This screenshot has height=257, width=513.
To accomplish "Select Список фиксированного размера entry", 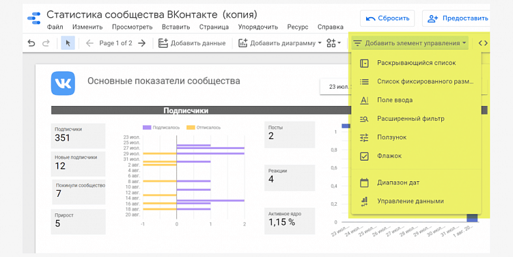I will point(416,81).
